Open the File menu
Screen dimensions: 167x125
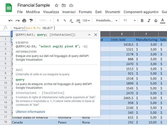pos(20,12)
